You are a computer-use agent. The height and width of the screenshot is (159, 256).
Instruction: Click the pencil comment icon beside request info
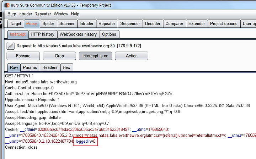coord(10,46)
